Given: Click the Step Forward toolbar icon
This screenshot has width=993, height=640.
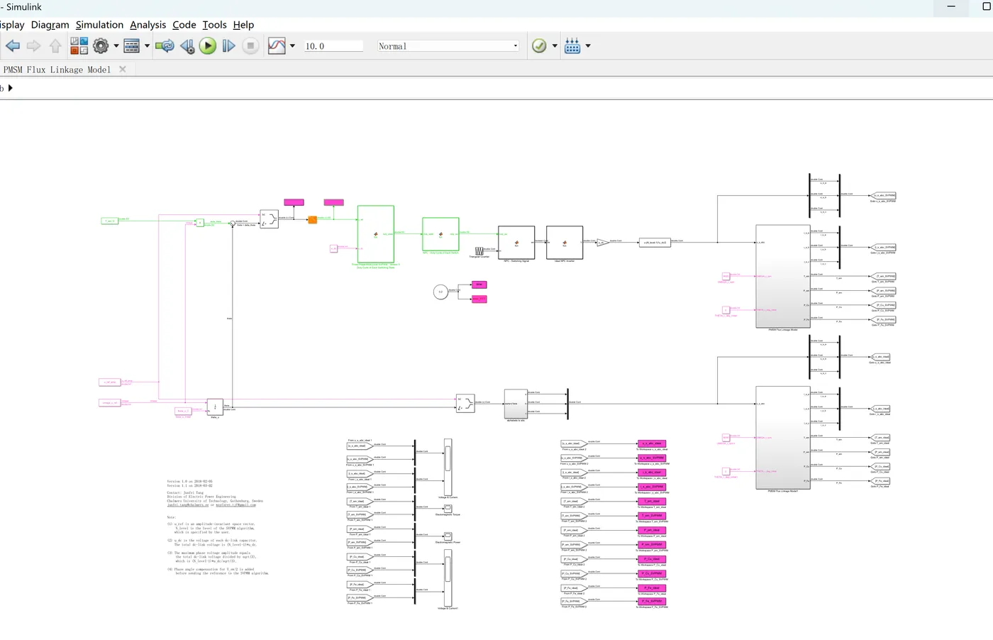Looking at the screenshot, I should (x=228, y=46).
